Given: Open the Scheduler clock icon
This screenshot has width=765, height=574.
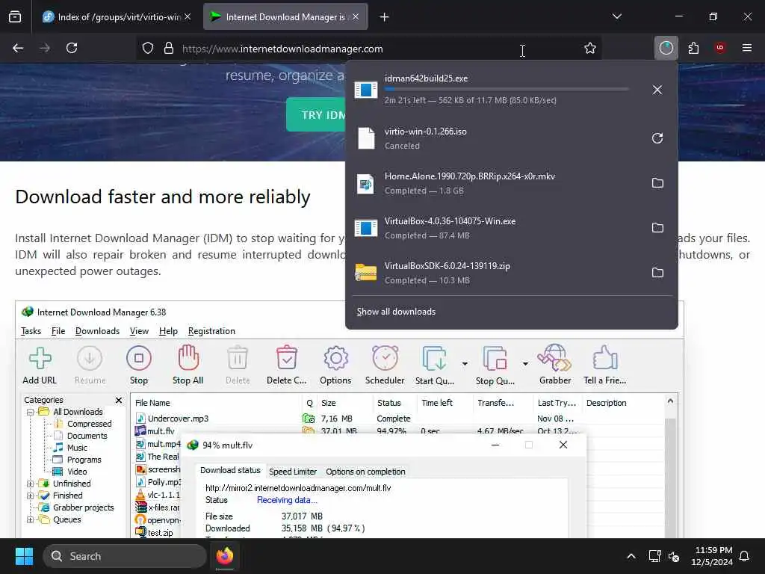Looking at the screenshot, I should pyautogui.click(x=385, y=365).
